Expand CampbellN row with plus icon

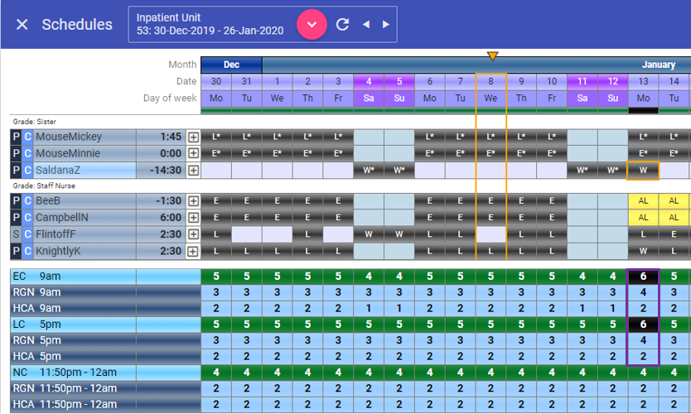pos(193,217)
